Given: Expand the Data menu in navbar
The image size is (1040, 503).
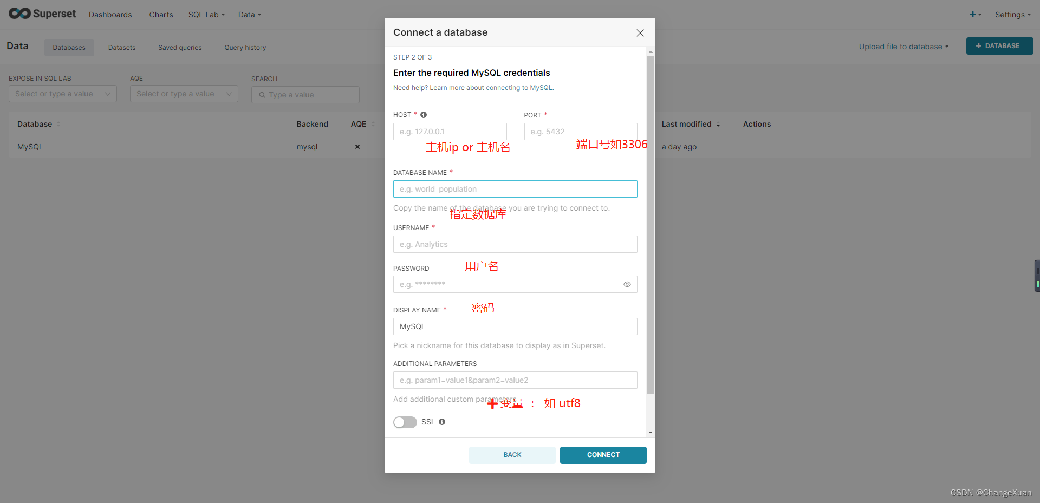Looking at the screenshot, I should pos(249,15).
